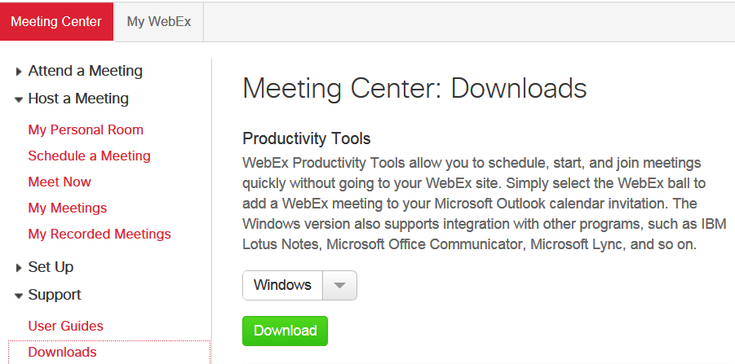Start a Meet Now session
The height and width of the screenshot is (364, 735).
click(x=60, y=182)
